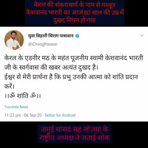Click the headline line mentioning 80 साल

pyautogui.click(x=75, y=13)
